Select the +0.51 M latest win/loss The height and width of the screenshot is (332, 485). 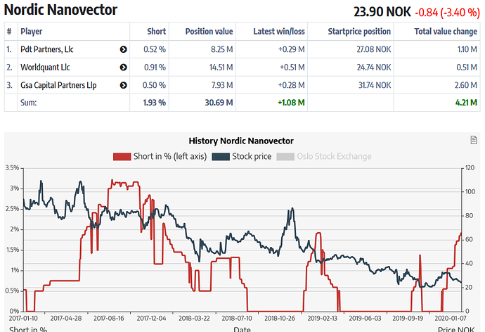coord(292,68)
